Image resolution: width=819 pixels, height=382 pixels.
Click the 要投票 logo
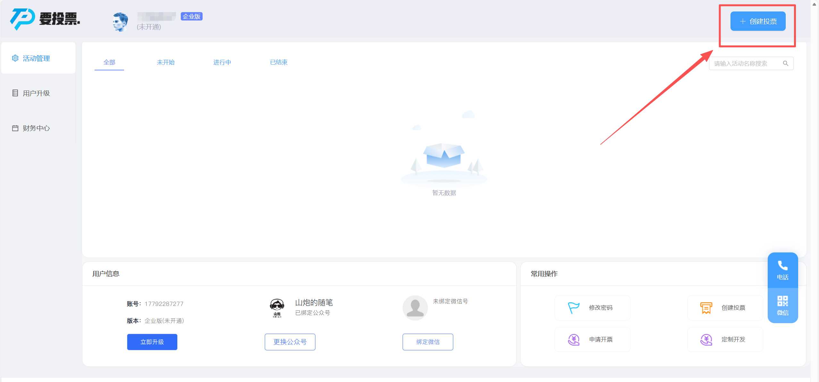[45, 19]
